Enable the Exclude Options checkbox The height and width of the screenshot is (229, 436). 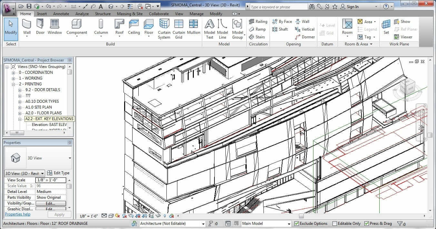[297, 223]
